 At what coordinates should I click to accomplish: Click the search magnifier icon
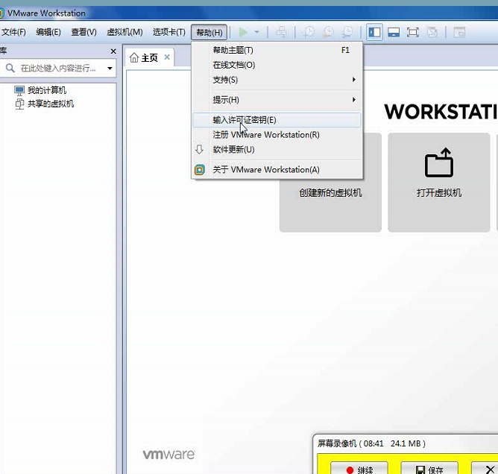click(10, 68)
